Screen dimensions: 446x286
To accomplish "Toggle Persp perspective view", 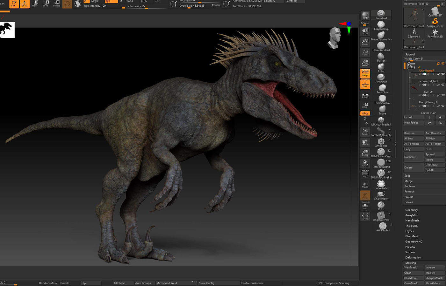I will point(365,73).
